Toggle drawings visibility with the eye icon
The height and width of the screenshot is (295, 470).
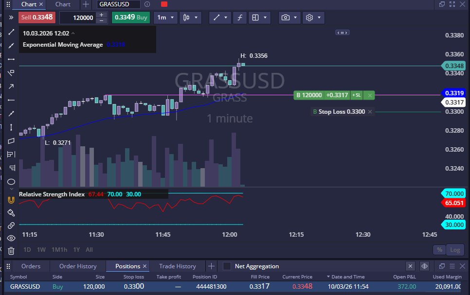[11, 239]
